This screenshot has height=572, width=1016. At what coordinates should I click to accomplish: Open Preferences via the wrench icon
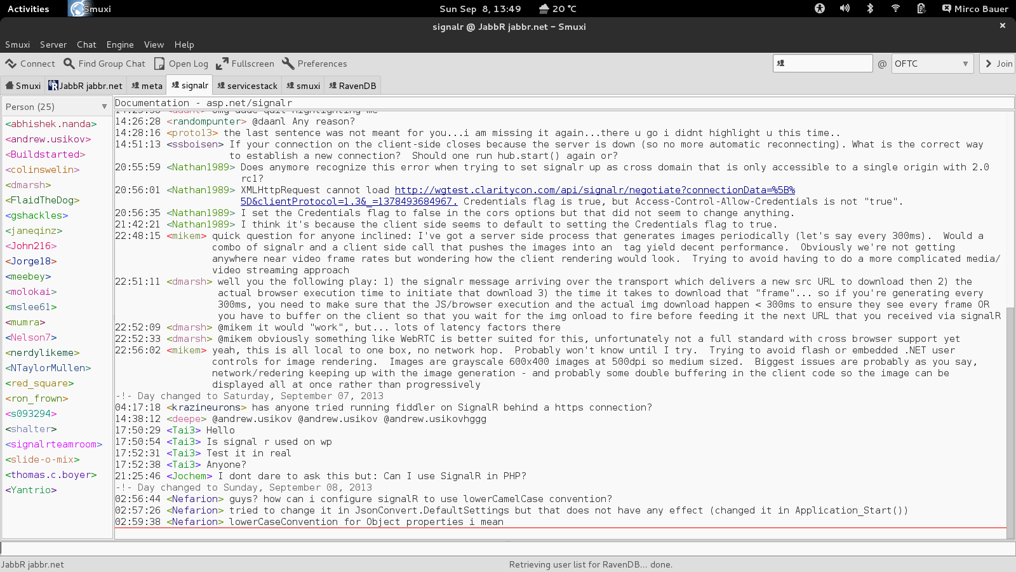(288, 64)
